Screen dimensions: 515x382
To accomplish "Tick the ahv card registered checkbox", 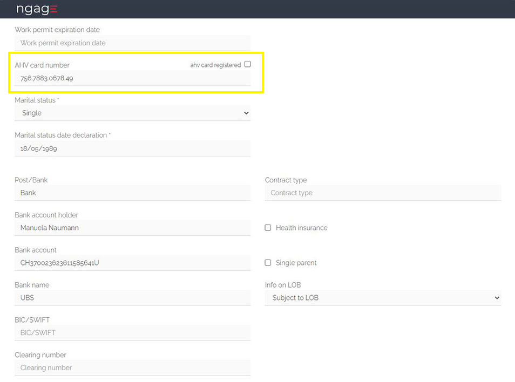I will (248, 64).
